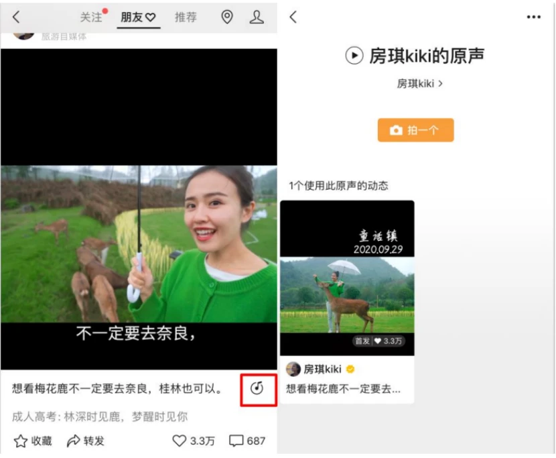Select the 朋友 tab
Viewport: 556px width, 458px height.
coord(137,17)
